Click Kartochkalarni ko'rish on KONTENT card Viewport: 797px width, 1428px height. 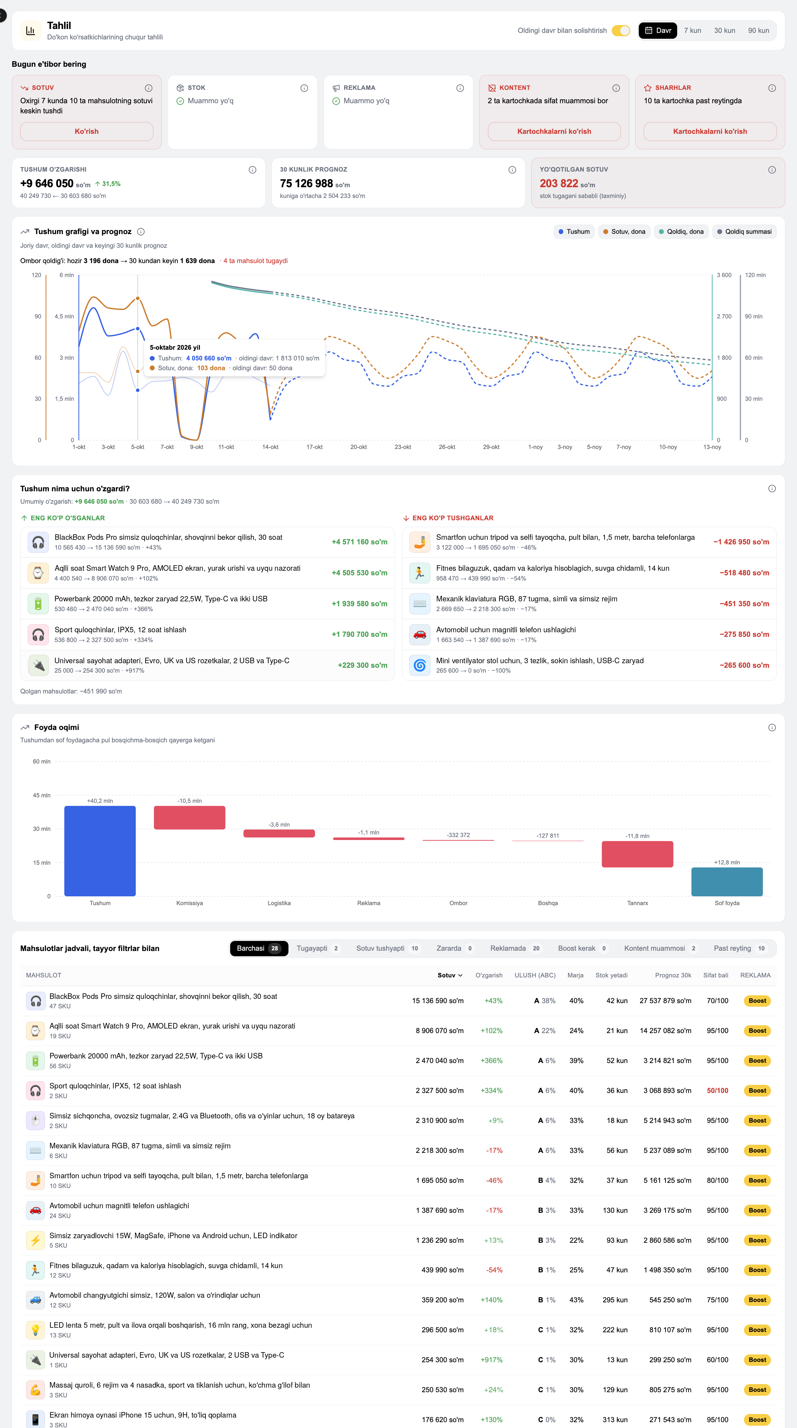click(x=554, y=132)
